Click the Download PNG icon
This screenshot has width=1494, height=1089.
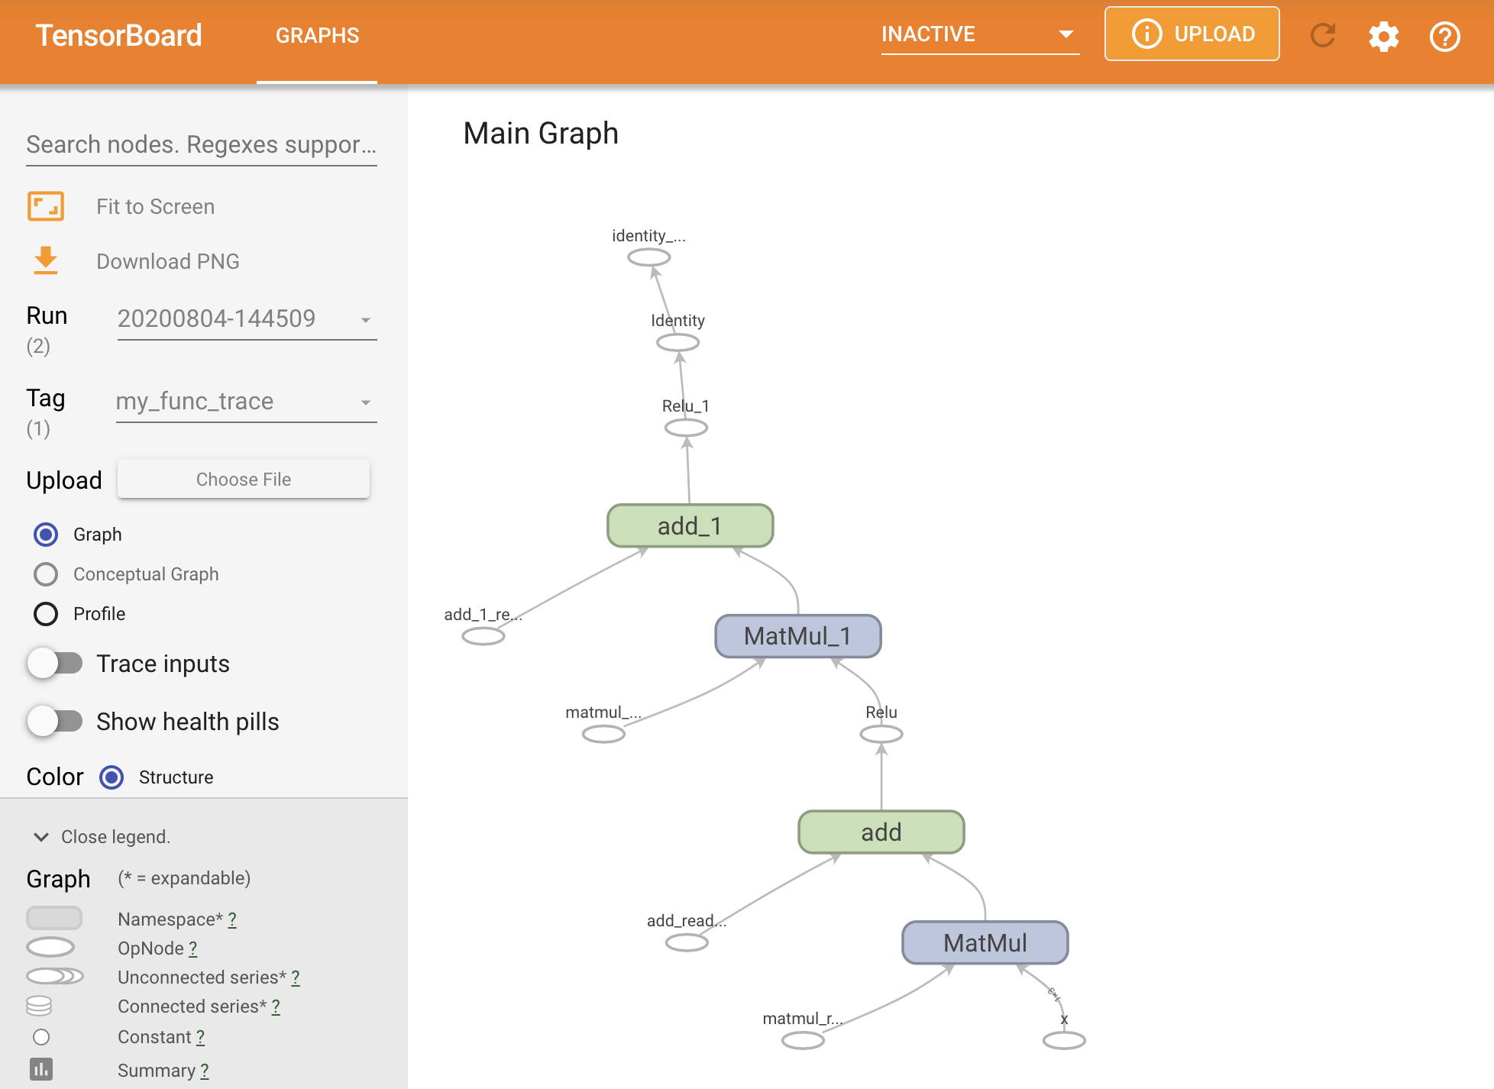[47, 261]
